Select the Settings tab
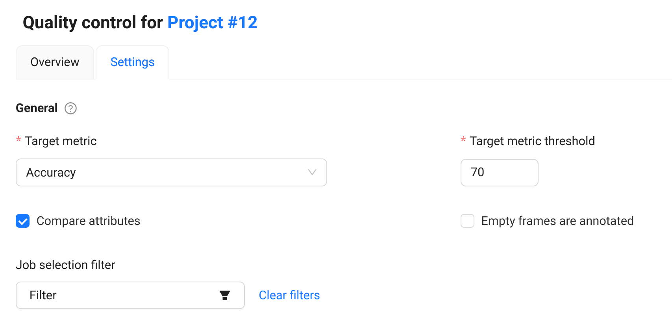Viewport: 672px width, 315px height. pos(132,62)
